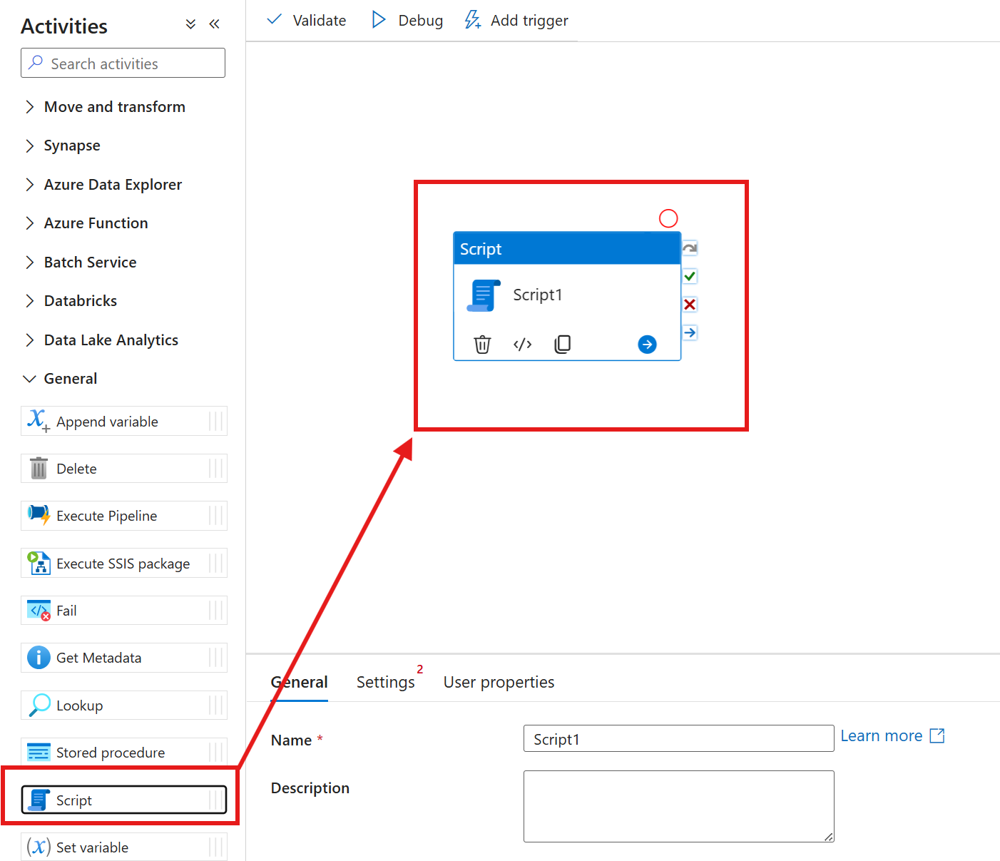Delete Script1 using trash icon
The width and height of the screenshot is (1000, 861).
click(482, 345)
